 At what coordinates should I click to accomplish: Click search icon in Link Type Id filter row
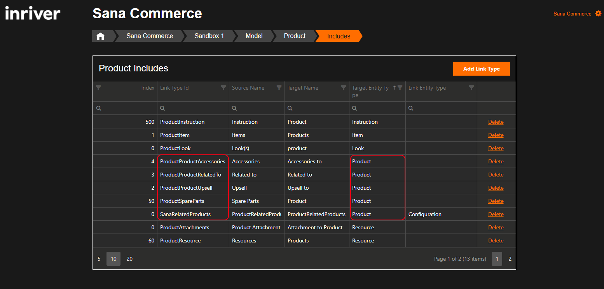162,108
